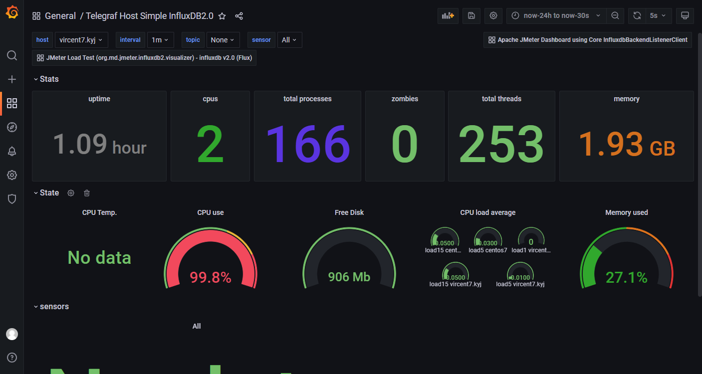Open the Configuration gear in sidebar
The width and height of the screenshot is (702, 374).
click(12, 175)
